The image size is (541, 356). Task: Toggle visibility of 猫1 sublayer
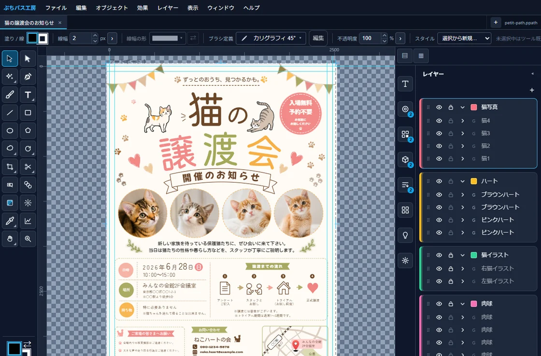point(439,159)
